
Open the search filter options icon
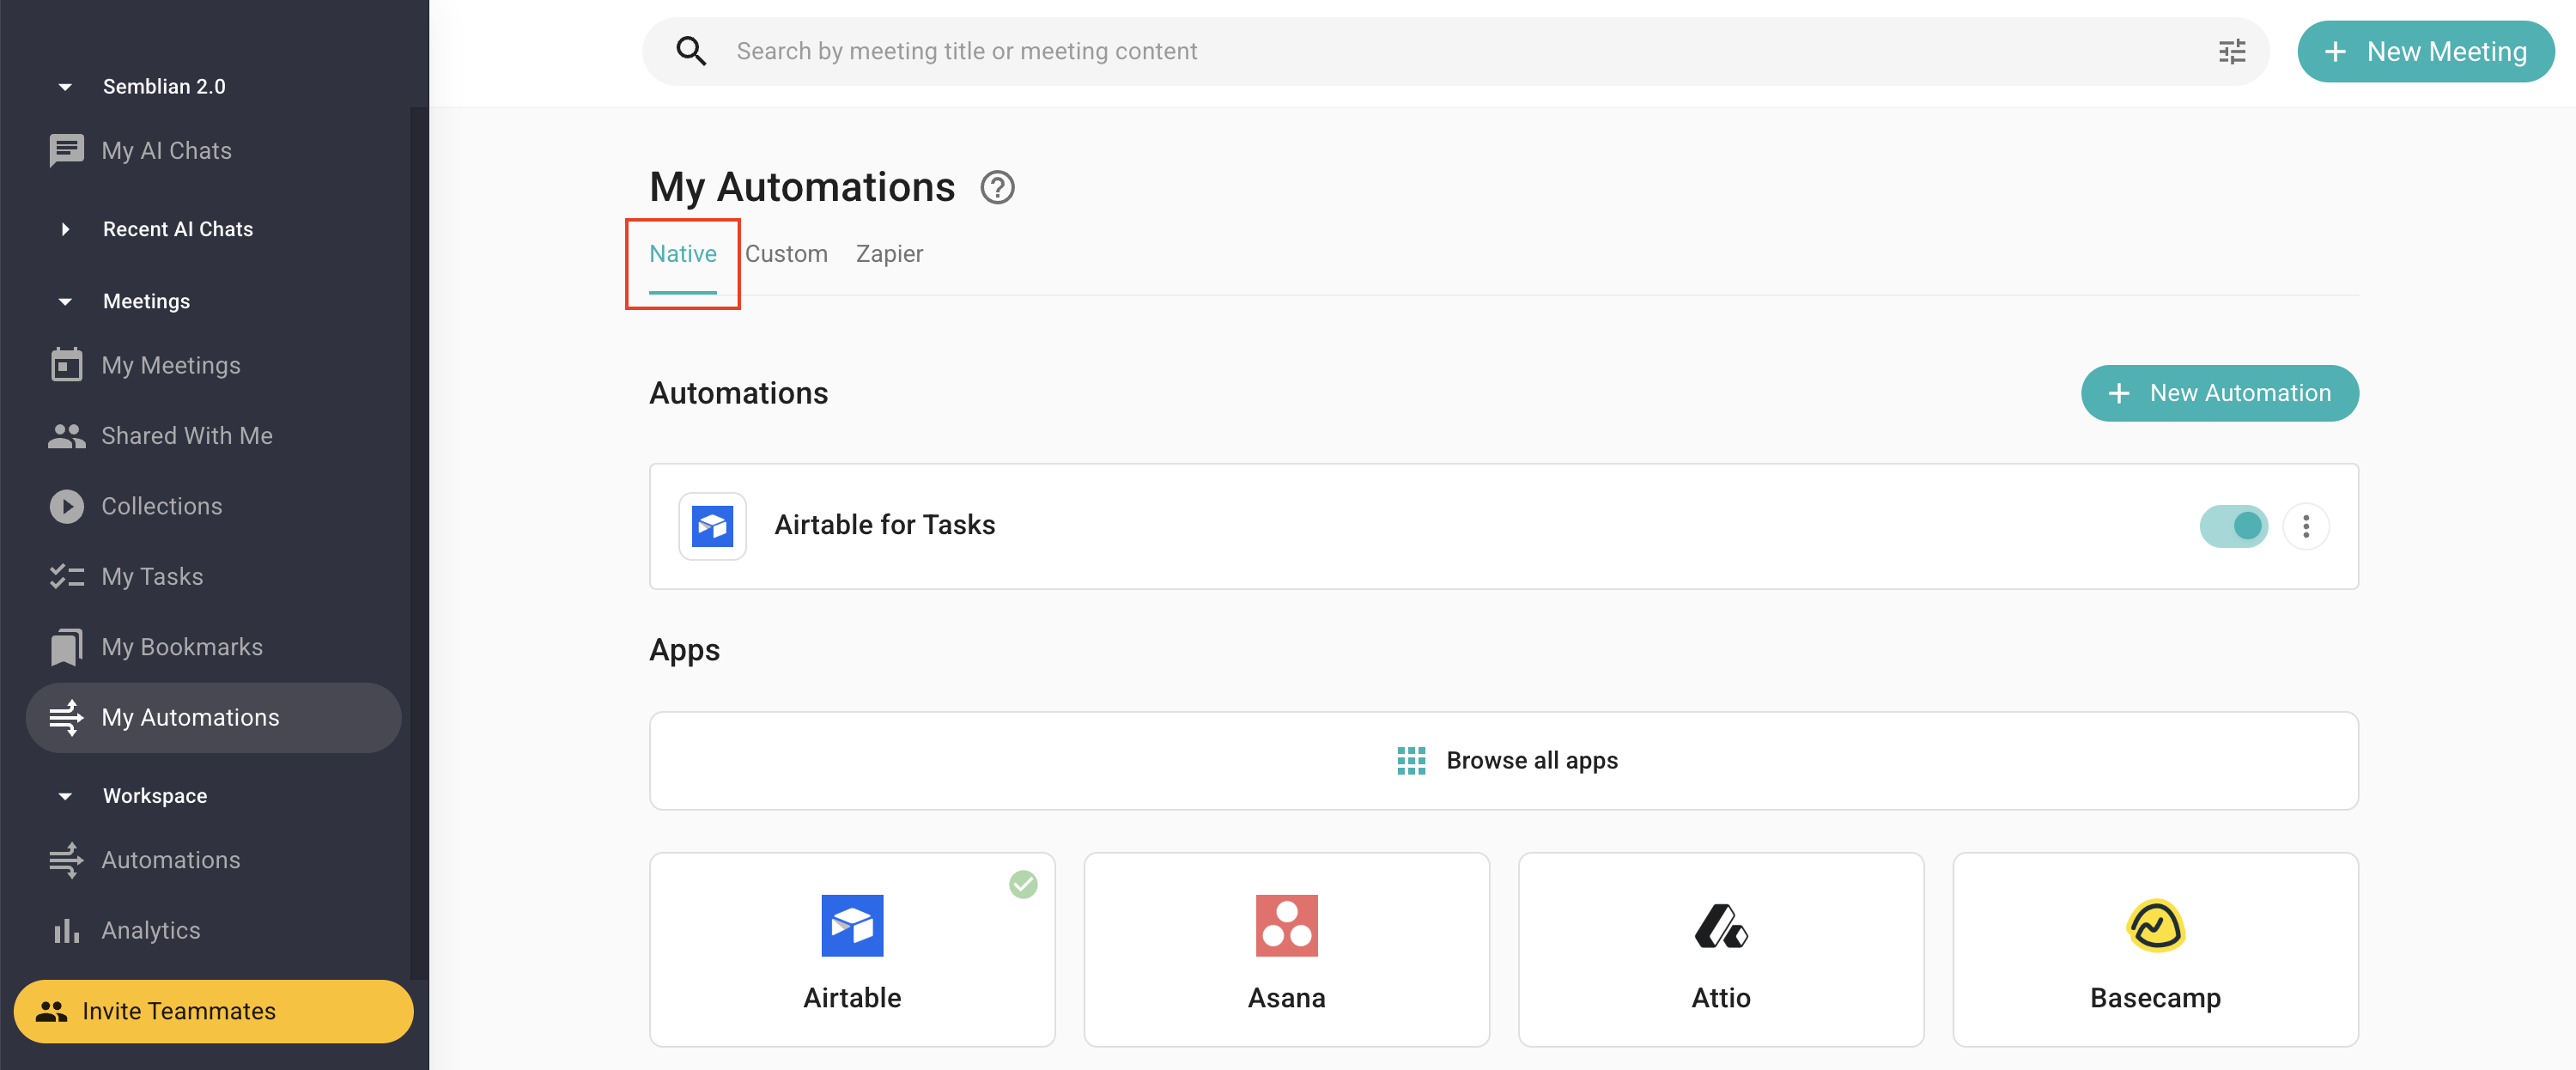point(2232,51)
